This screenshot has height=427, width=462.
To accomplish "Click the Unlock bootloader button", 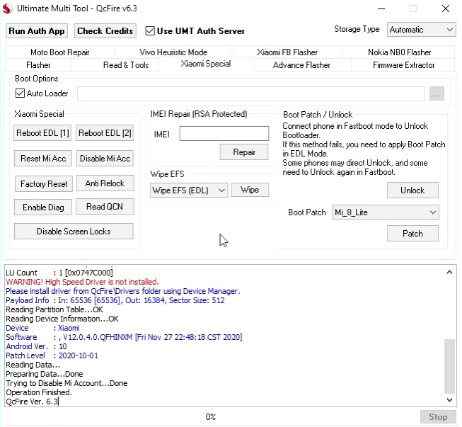I will click(412, 190).
